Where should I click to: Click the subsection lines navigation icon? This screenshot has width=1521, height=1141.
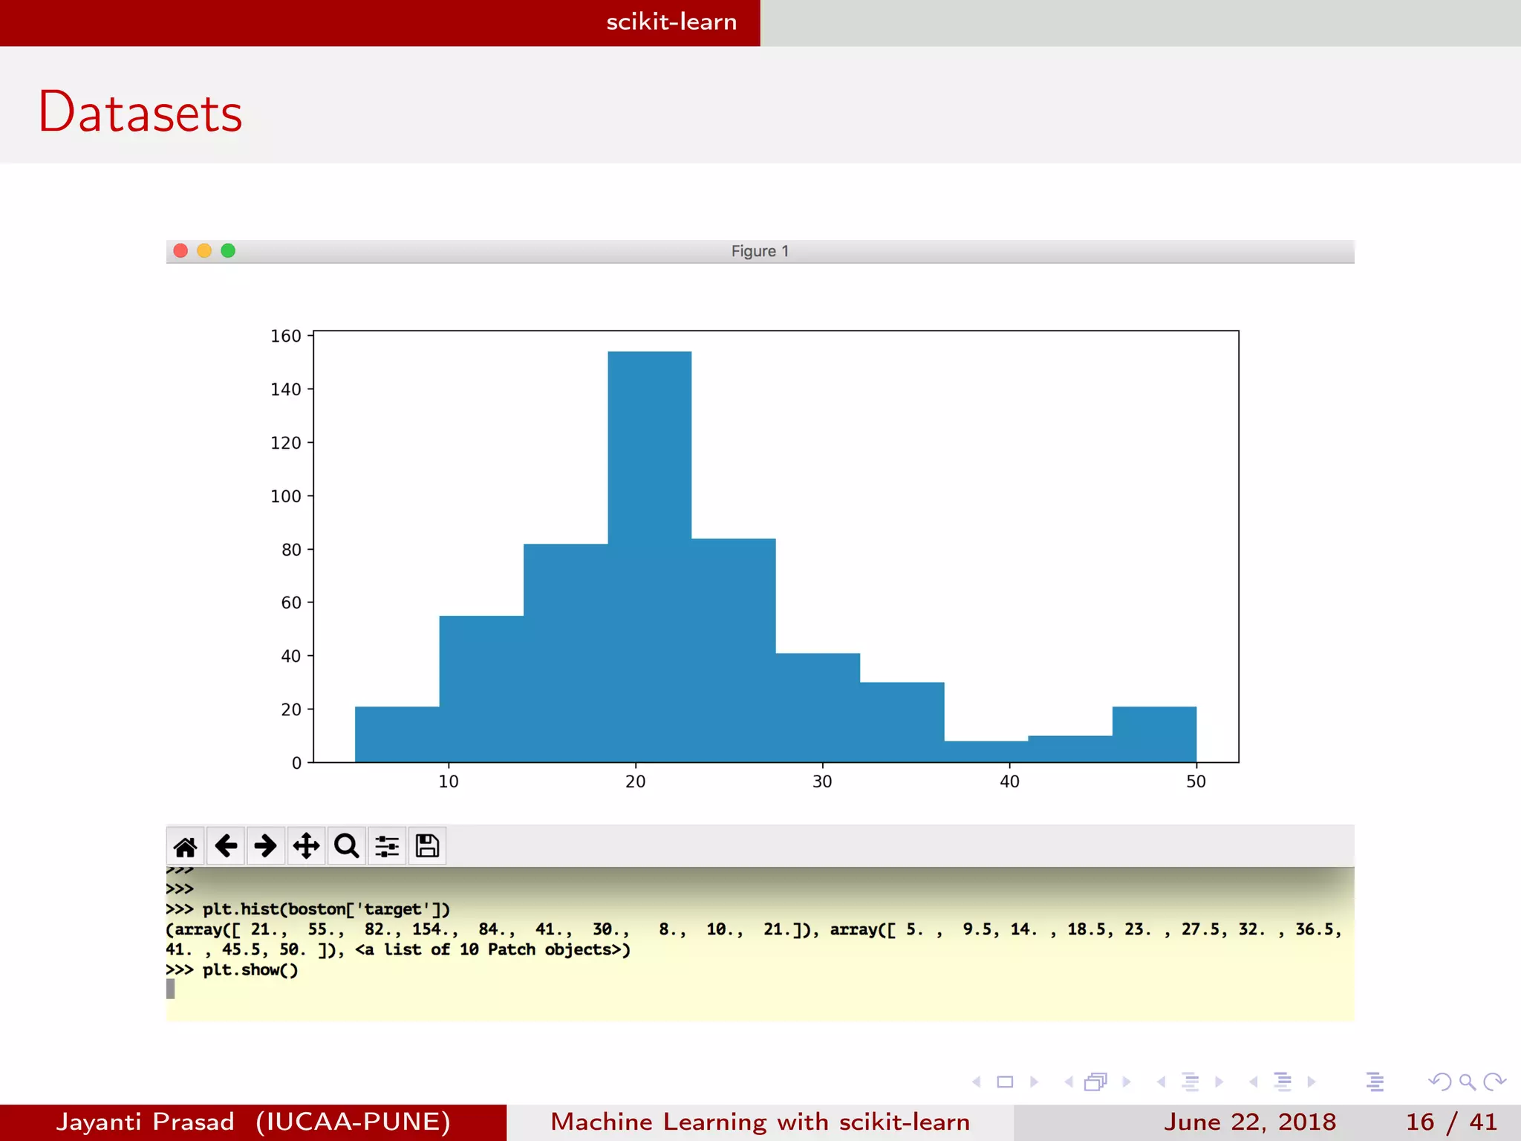(x=1191, y=1082)
